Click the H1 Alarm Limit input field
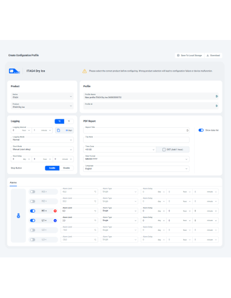This screenshot has height=298, width=231. tap(79, 211)
